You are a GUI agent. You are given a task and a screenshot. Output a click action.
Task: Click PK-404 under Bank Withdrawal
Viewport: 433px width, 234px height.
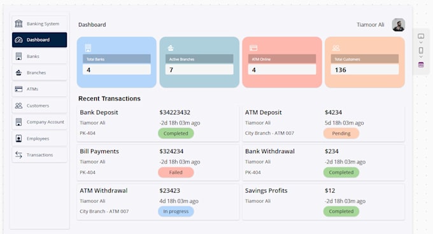tap(253, 172)
